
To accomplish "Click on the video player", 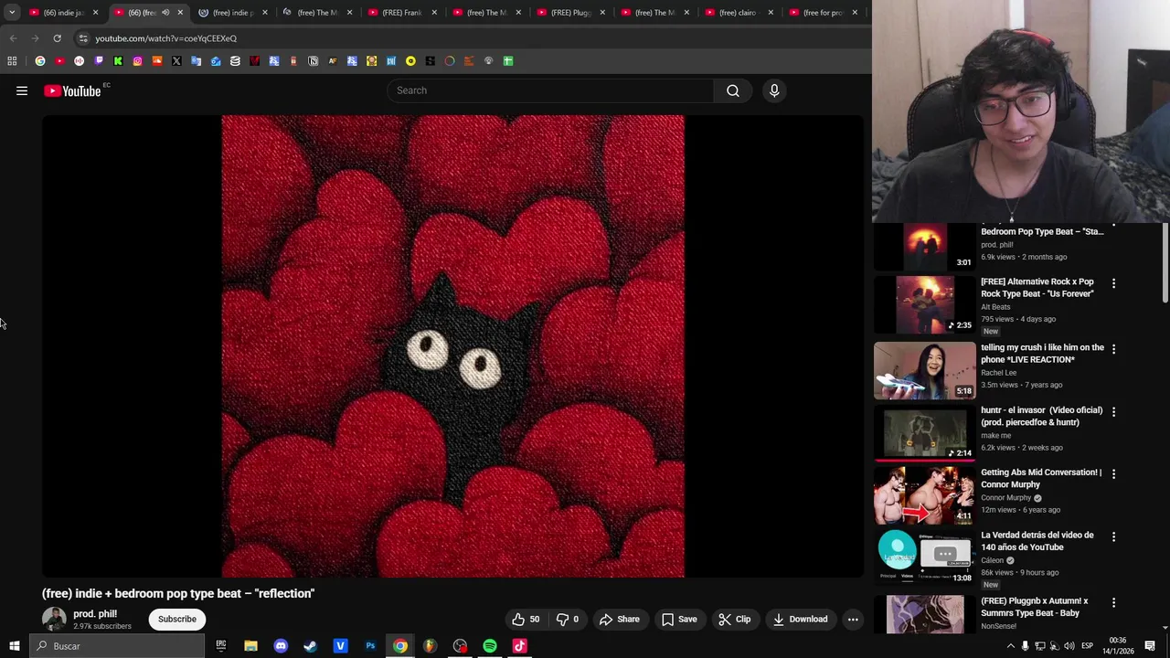I will pyautogui.click(x=452, y=346).
